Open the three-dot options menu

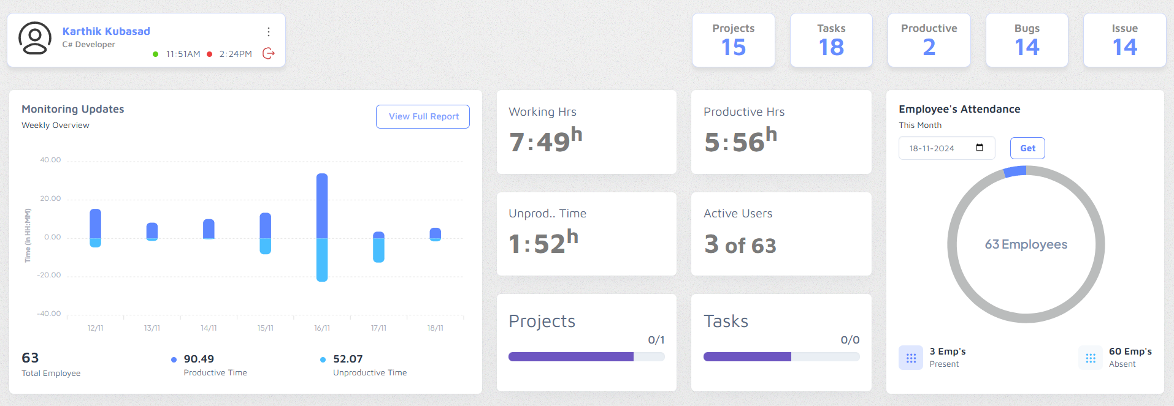(x=269, y=32)
